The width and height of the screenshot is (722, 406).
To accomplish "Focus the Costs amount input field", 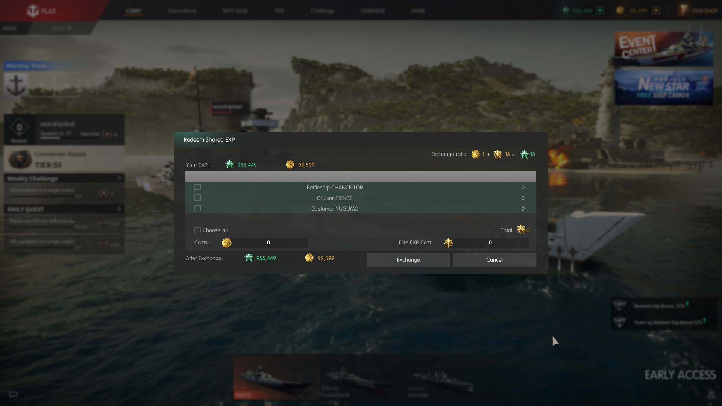I will click(x=268, y=242).
